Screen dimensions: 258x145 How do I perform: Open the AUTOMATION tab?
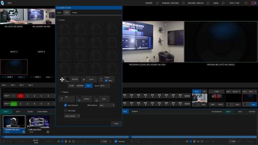coord(216,112)
